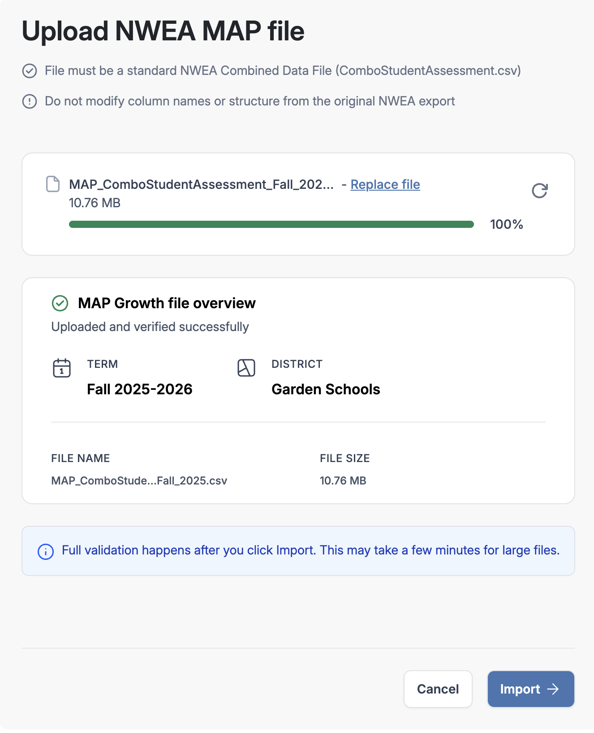594x733 pixels.
Task: Click the Fall 2025-2026 term value
Action: pos(140,389)
